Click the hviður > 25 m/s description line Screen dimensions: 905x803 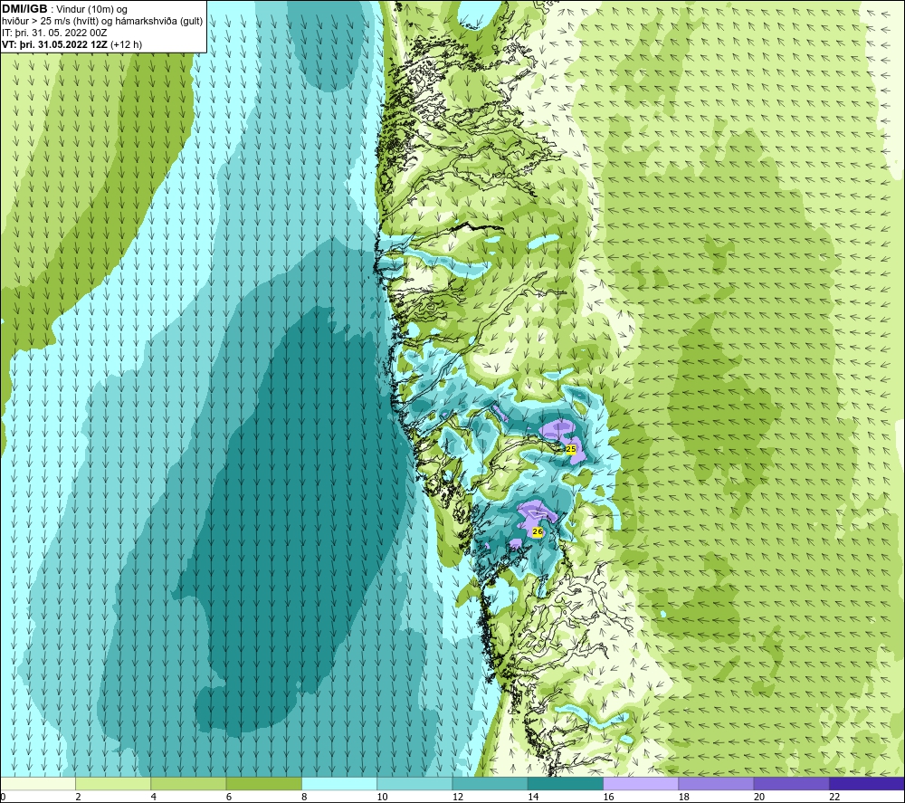[102, 22]
